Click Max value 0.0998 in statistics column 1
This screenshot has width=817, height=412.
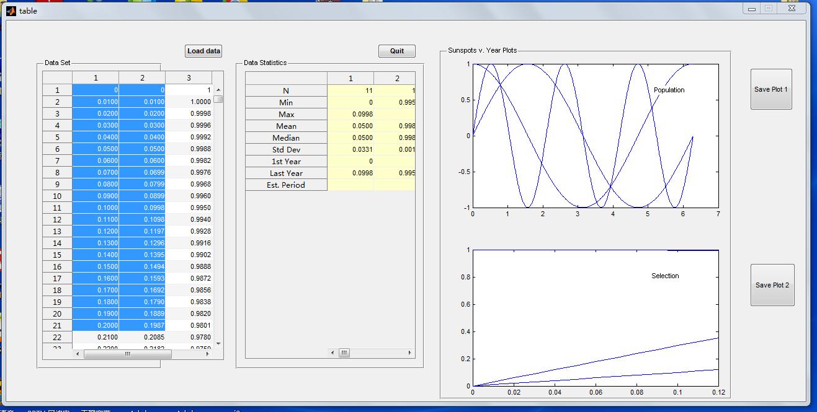(x=350, y=114)
